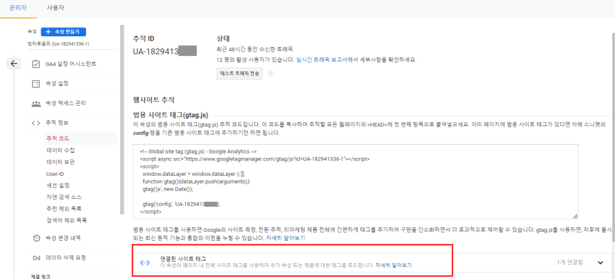Click the back arrow icon
The image size is (615, 279).
tap(14, 64)
